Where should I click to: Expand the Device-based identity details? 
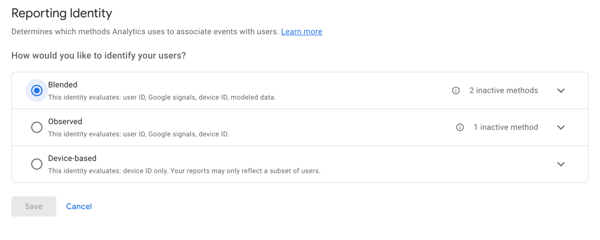[561, 164]
